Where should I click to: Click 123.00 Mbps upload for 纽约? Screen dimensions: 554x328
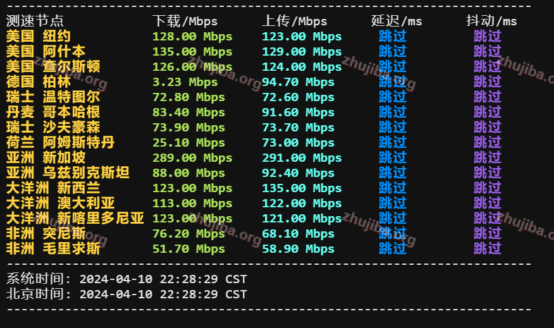point(302,37)
